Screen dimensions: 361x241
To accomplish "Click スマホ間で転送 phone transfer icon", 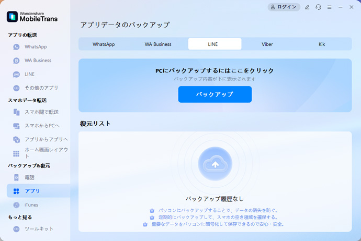I will 16,112.
